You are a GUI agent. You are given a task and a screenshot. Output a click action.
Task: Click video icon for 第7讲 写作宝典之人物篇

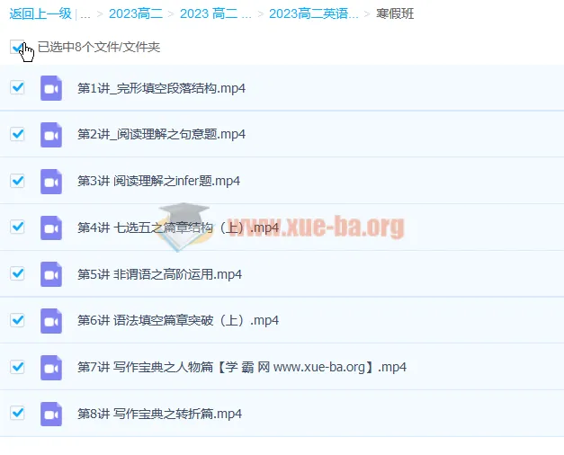point(51,368)
